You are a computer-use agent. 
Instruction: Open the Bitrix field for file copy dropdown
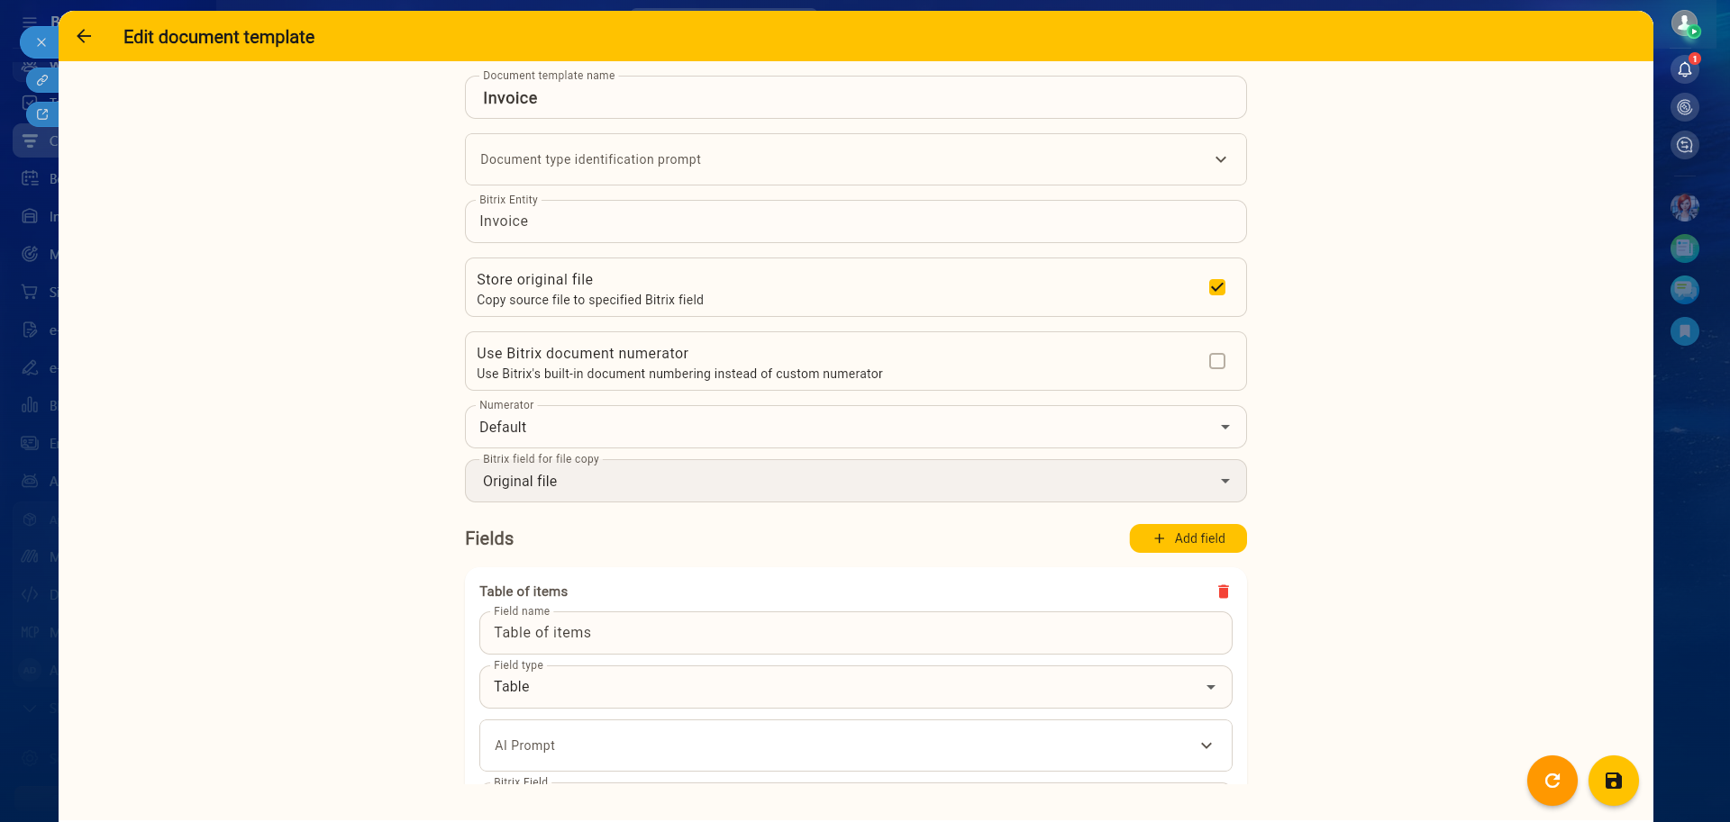1225,481
